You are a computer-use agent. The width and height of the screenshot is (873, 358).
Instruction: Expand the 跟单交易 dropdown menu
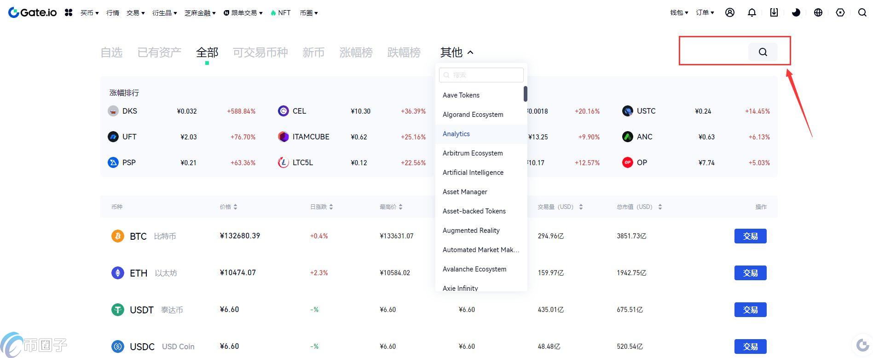point(243,13)
